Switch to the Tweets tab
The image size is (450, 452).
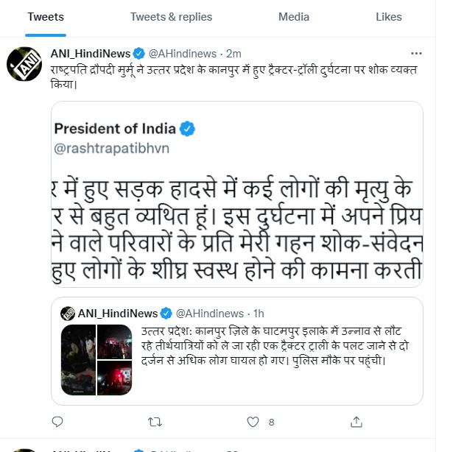point(45,17)
